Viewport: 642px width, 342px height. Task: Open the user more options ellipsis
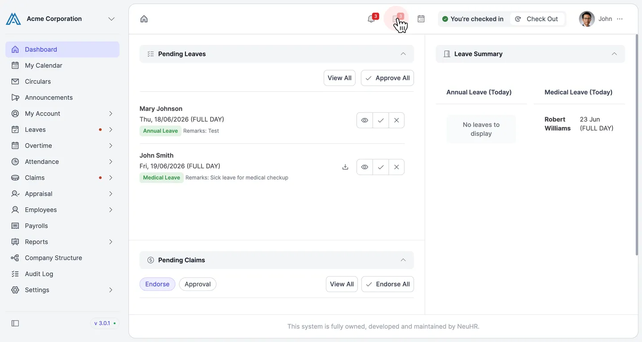click(620, 19)
